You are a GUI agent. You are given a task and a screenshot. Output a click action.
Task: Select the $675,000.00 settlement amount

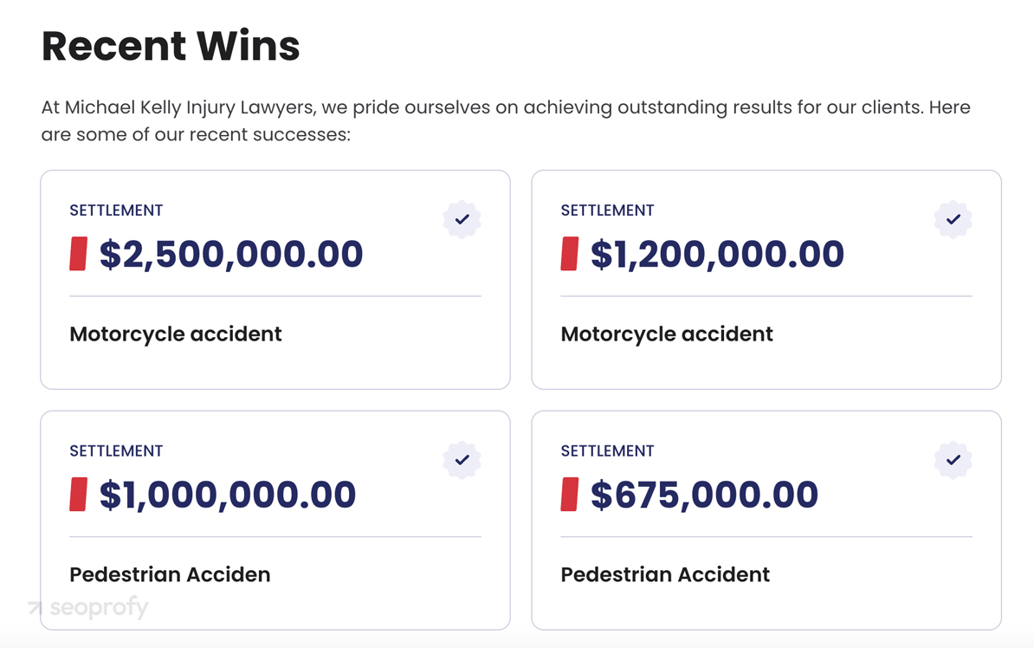(x=704, y=495)
